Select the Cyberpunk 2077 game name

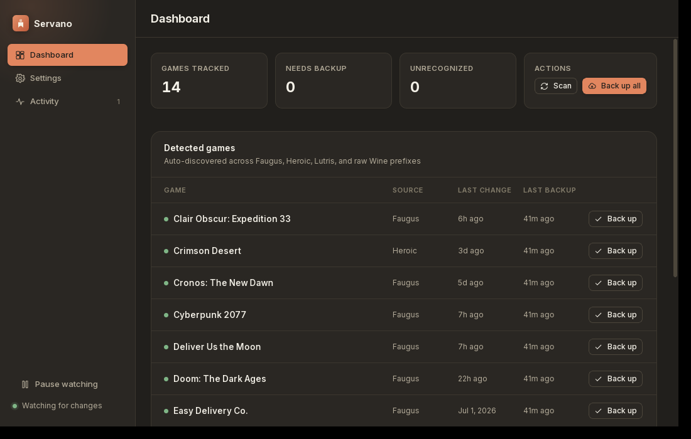[x=210, y=315]
